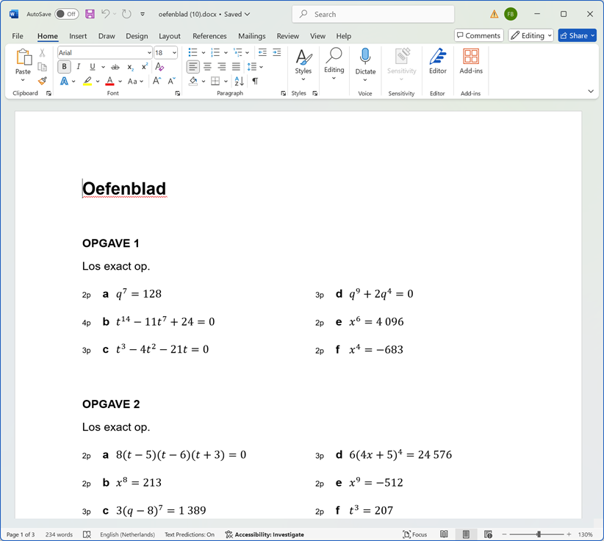
Task: Switch to the Insert tab
Action: pos(78,36)
